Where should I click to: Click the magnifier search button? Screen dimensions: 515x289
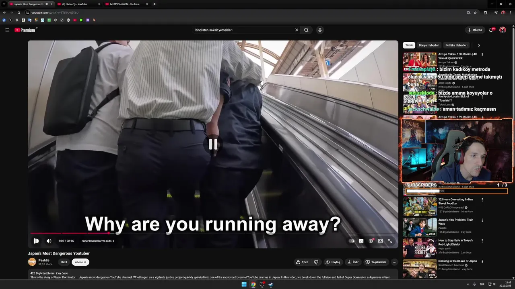coord(306,30)
